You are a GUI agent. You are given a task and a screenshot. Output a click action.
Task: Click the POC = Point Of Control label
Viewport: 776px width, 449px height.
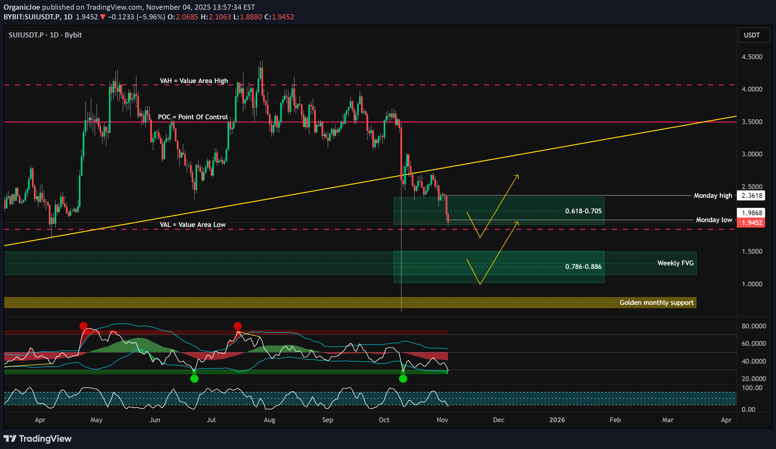click(193, 117)
